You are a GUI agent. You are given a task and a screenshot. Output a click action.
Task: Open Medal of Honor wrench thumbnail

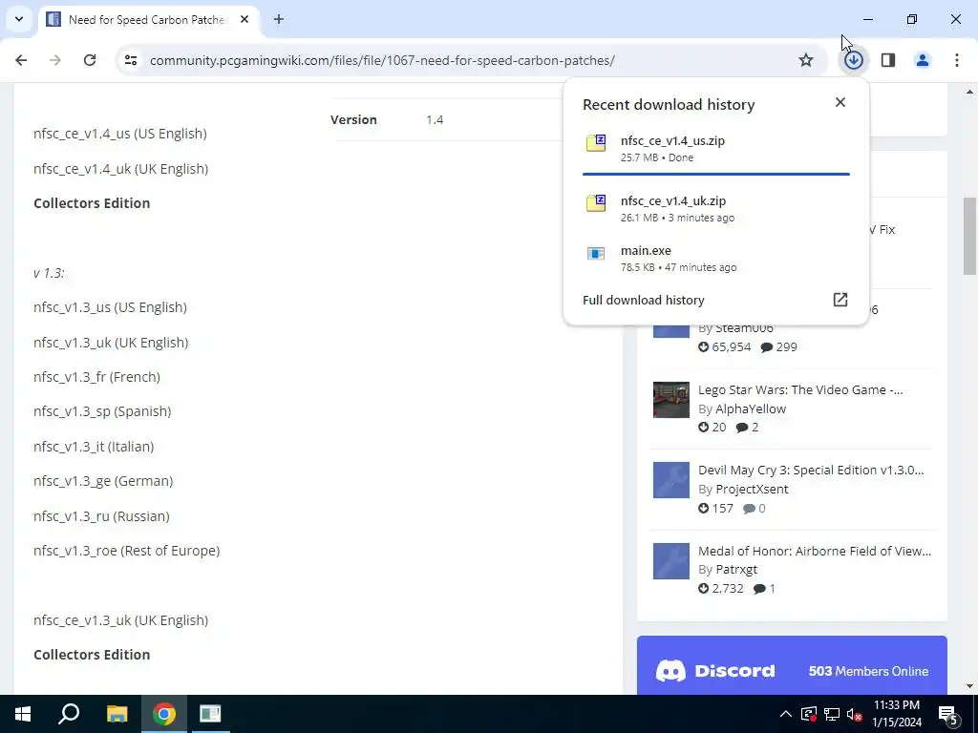pos(671,561)
